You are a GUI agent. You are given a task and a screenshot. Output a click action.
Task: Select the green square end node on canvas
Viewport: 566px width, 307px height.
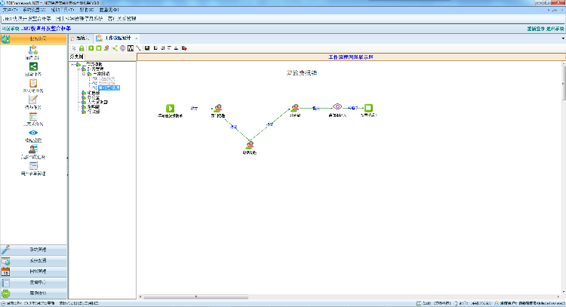[x=368, y=108]
